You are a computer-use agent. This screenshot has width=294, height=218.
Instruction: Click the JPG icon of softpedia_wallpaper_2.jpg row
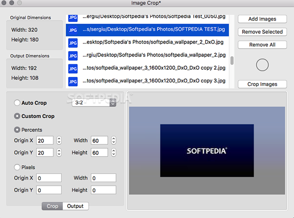[73, 56]
